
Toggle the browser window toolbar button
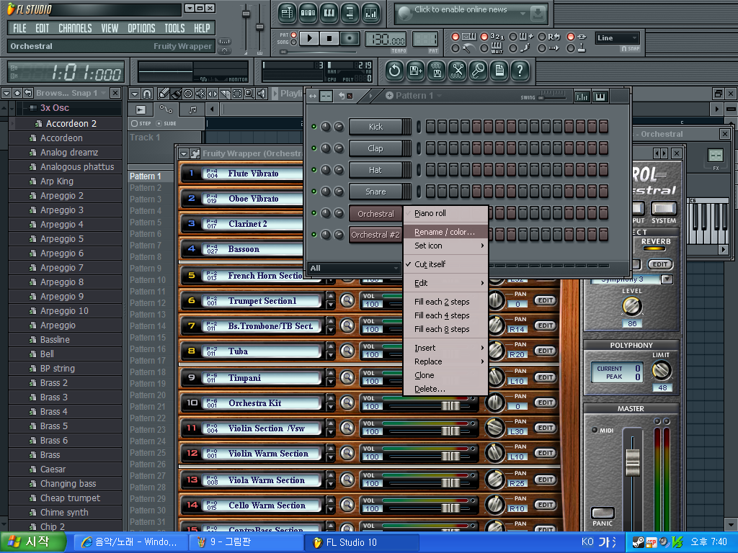(x=350, y=13)
